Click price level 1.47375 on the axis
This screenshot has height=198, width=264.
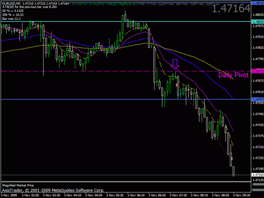click(x=258, y=136)
